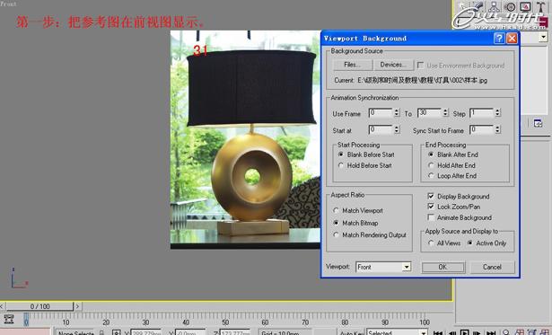Click the Front viewport label
Image resolution: width=552 pixels, height=335 pixels.
coord(8,4)
